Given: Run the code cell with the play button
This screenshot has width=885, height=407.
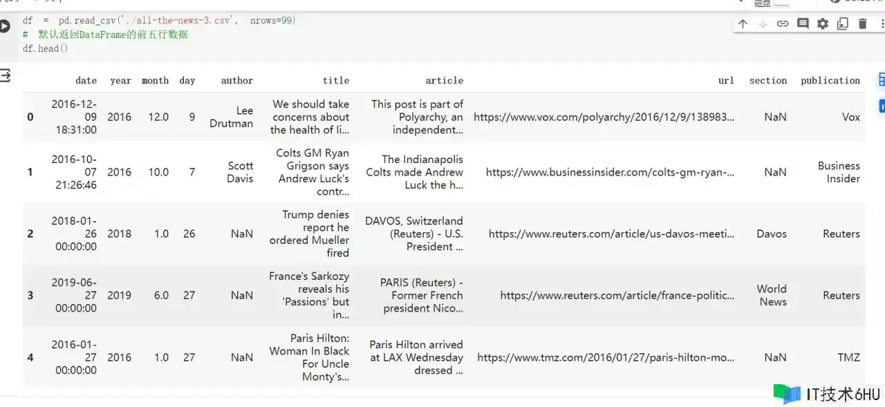Looking at the screenshot, I should (4, 26).
